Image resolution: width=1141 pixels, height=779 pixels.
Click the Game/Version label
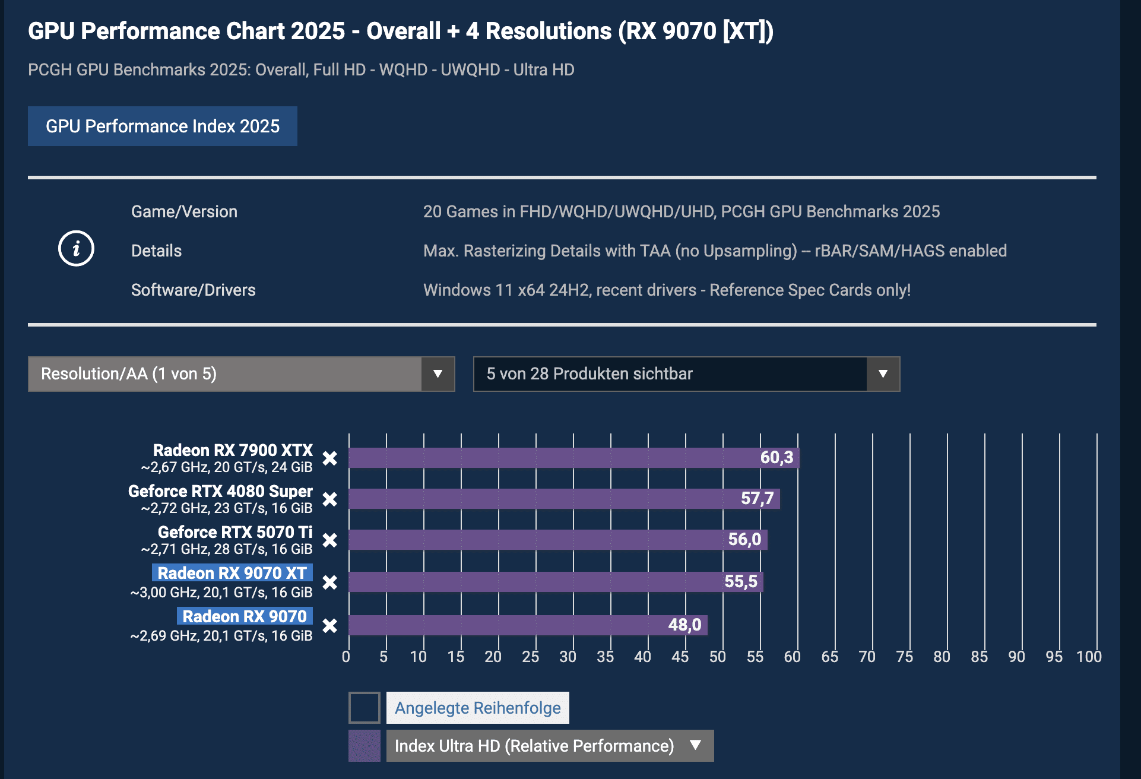[x=184, y=211]
